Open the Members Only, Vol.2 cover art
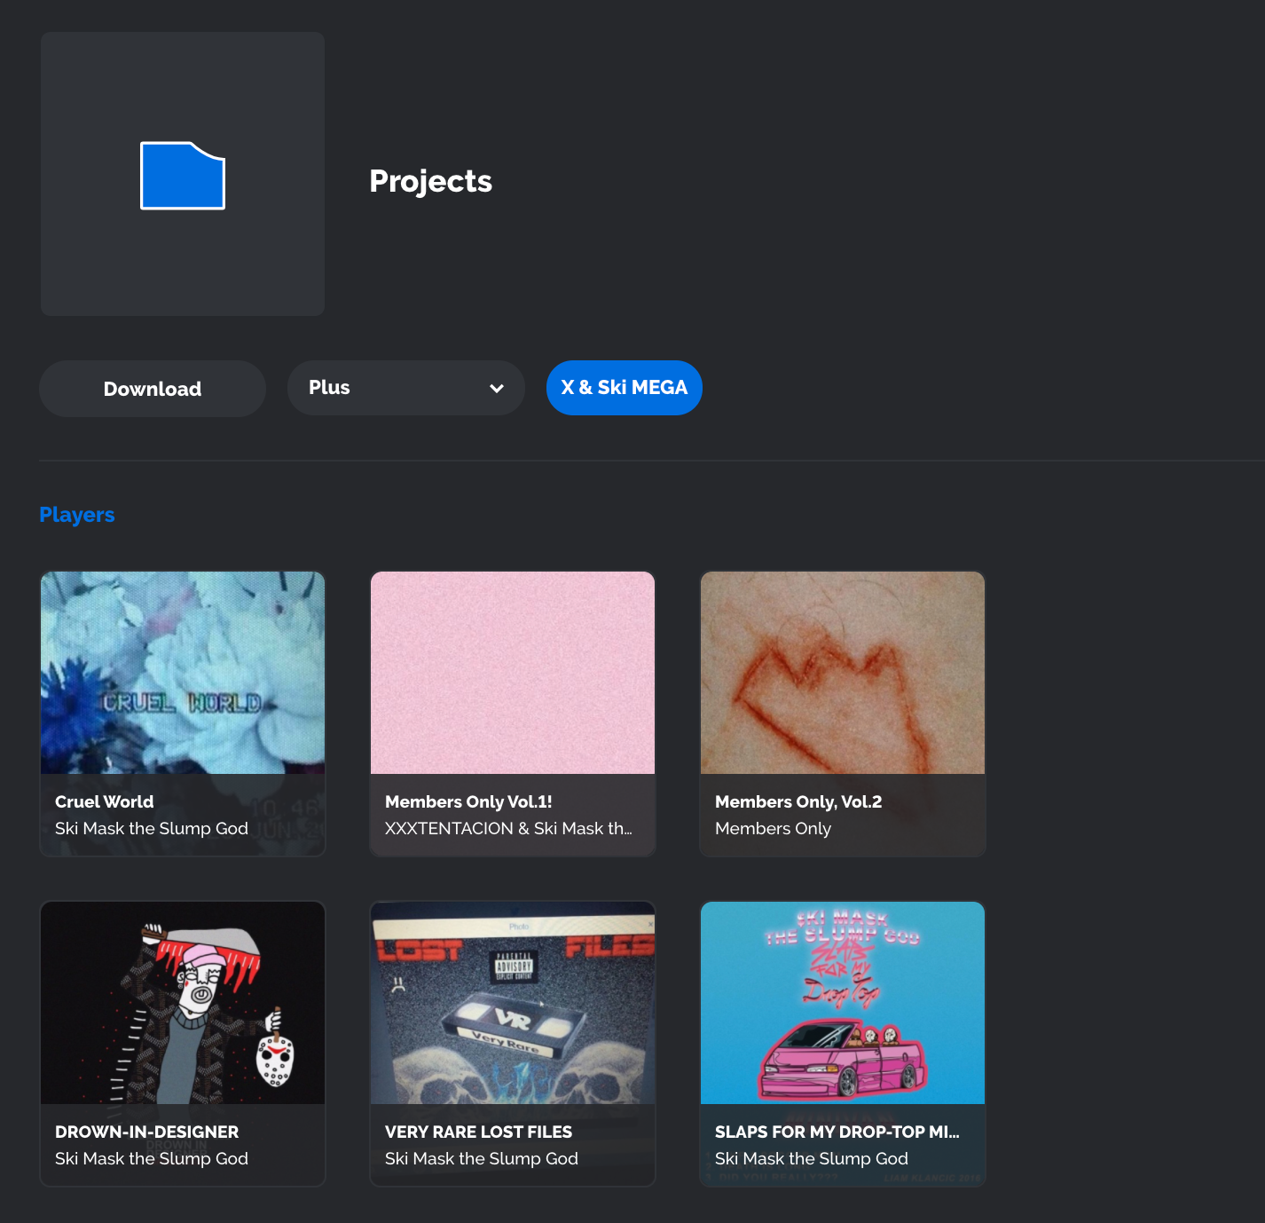 (843, 673)
